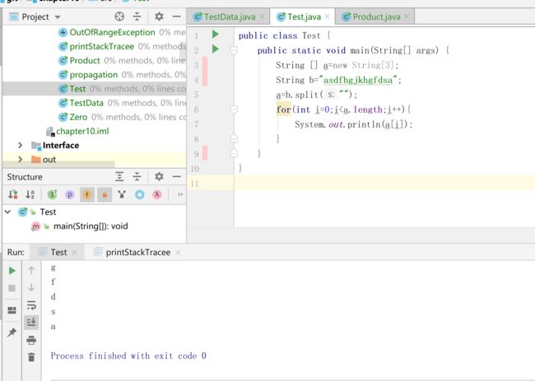Hide the Structure panel with minus icon

pyautogui.click(x=176, y=176)
